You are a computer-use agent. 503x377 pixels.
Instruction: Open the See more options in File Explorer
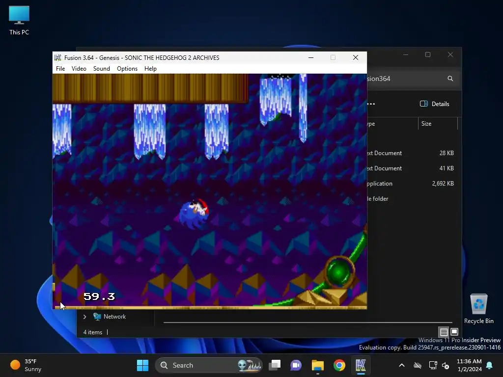coord(371,104)
